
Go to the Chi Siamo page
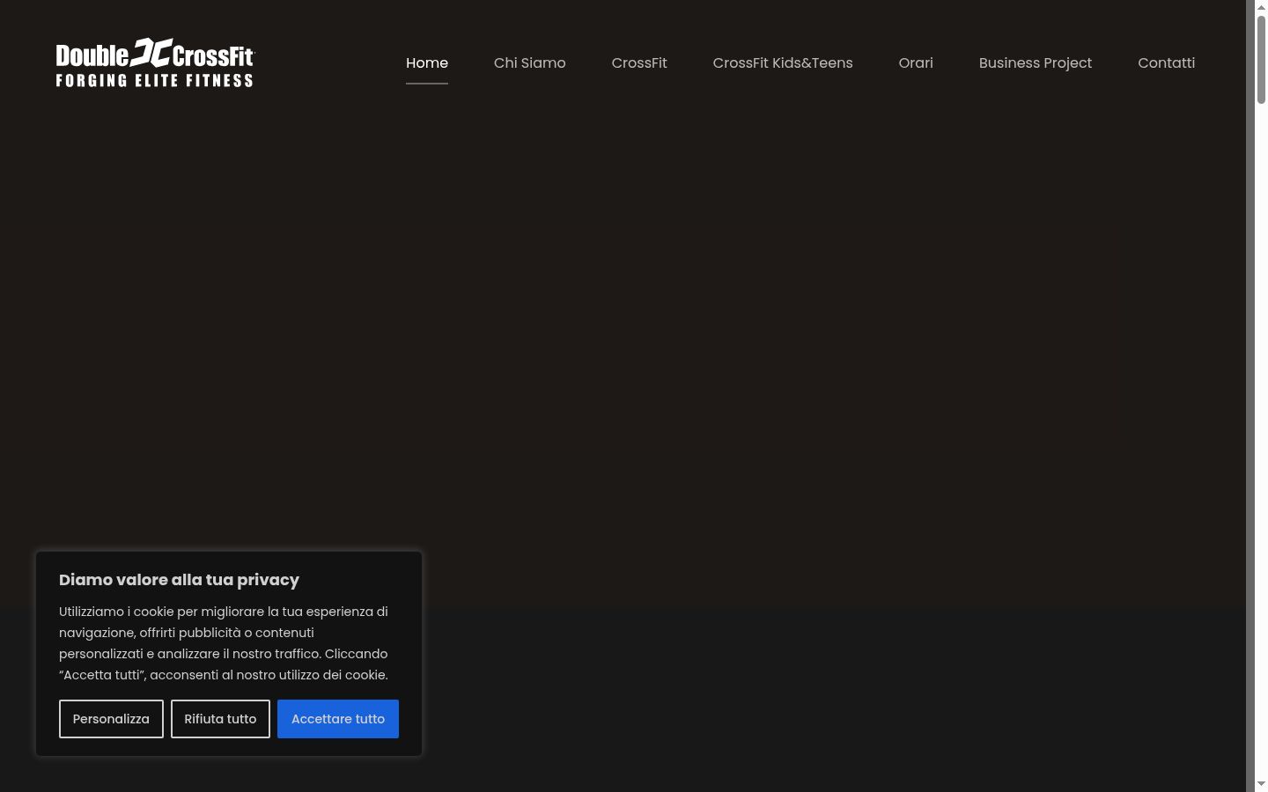pos(530,63)
